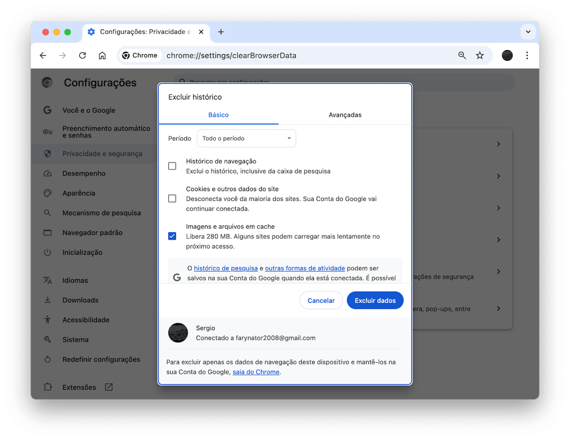Open the Chrome three-dot menu
The width and height of the screenshot is (570, 440).
point(527,56)
